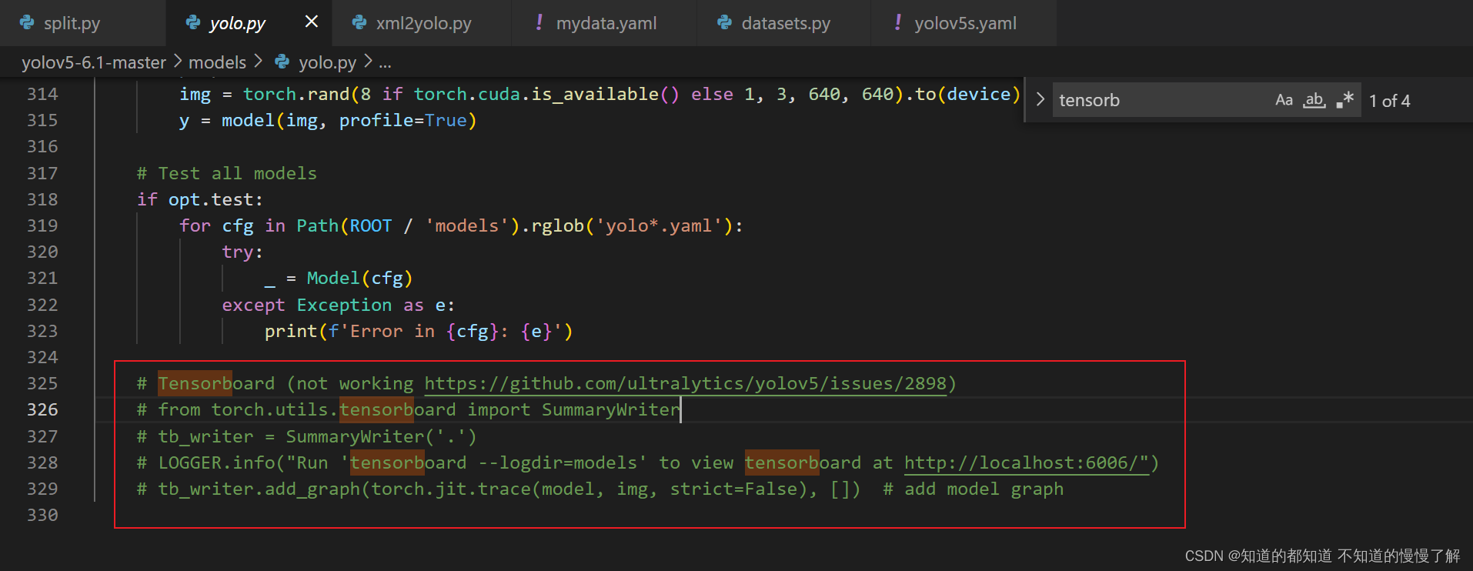The image size is (1473, 571).
Task: Open models breadcrumb folder
Action: pos(217,62)
